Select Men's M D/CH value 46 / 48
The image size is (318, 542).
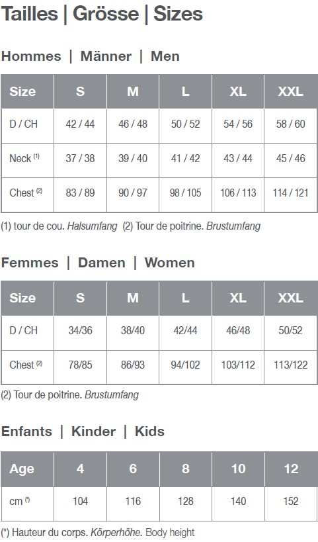(133, 124)
